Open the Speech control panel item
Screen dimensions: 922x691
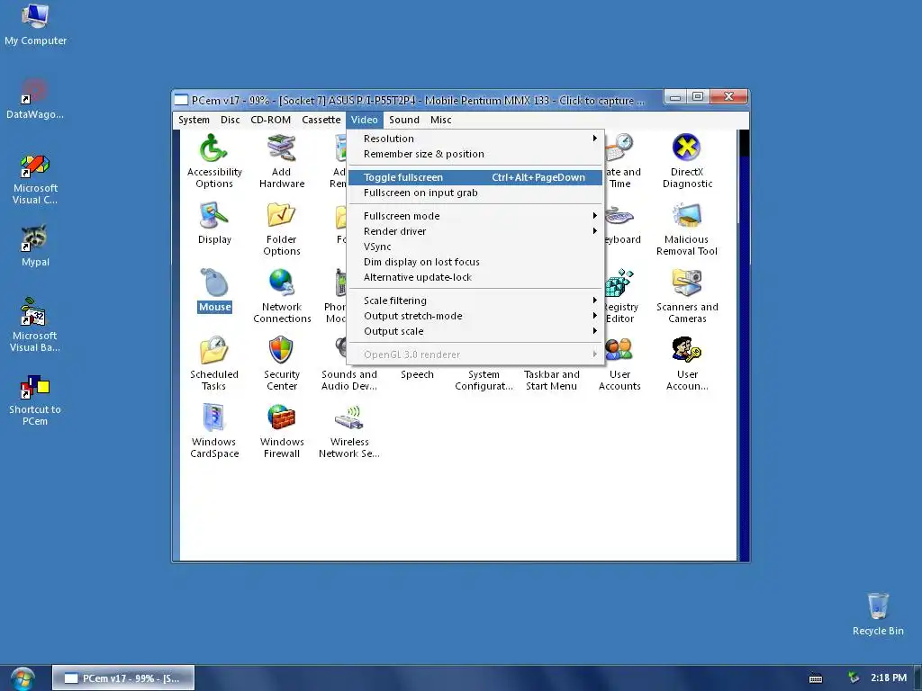point(417,374)
